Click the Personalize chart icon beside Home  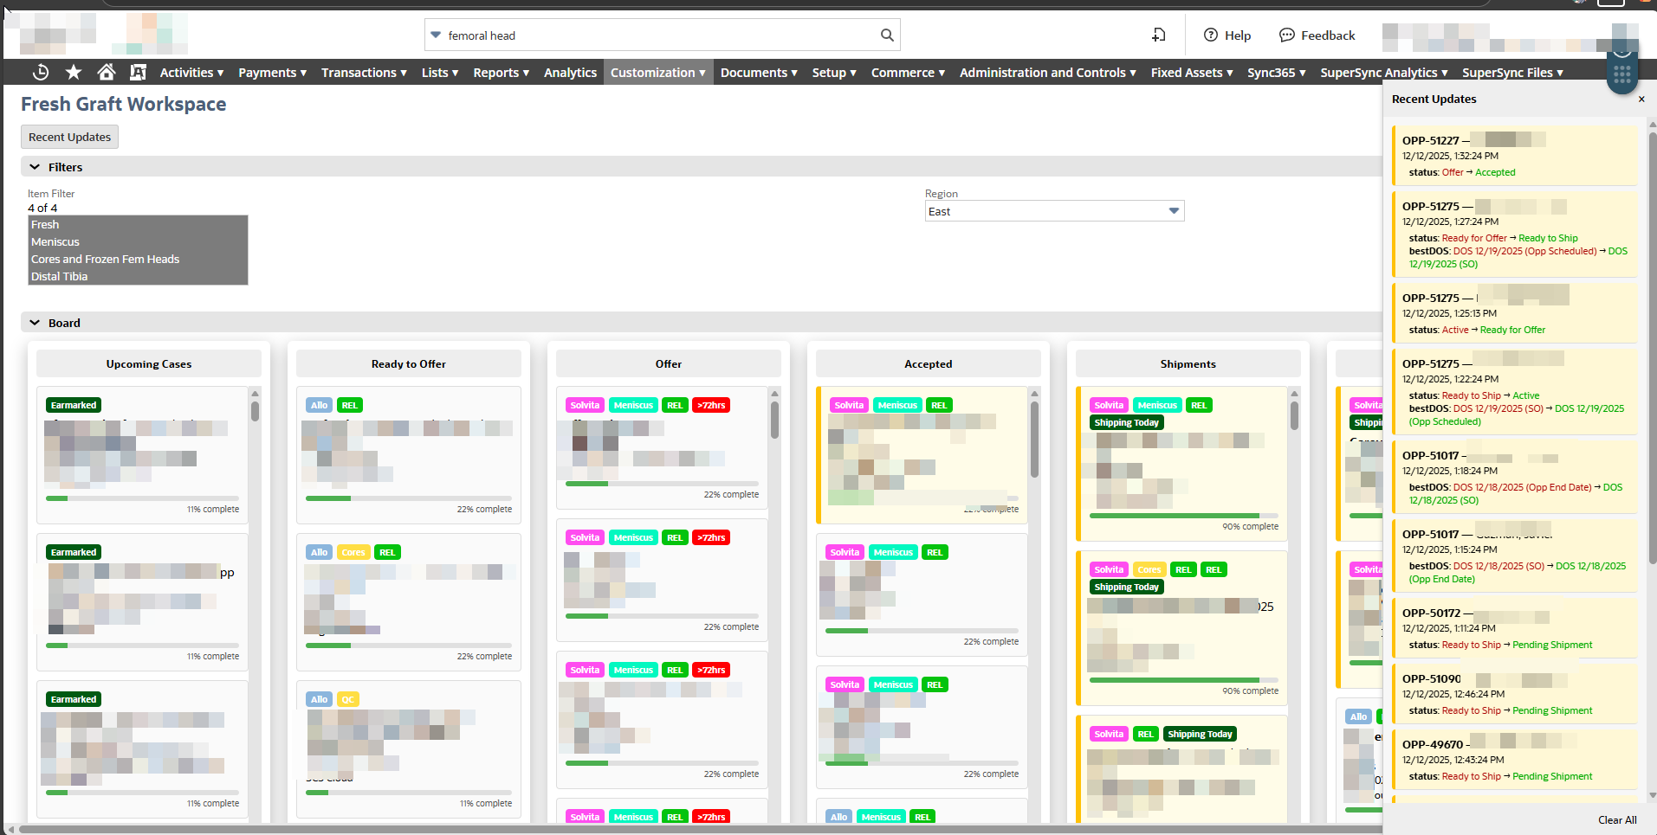(x=138, y=73)
